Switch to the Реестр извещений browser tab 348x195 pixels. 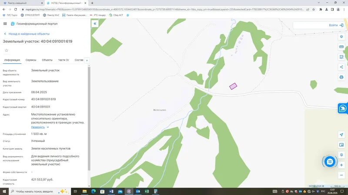coord(22,3)
